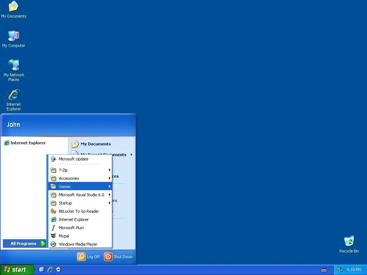
Task: Launch Internet Explorer from desktop icon
Action: pyautogui.click(x=14, y=100)
